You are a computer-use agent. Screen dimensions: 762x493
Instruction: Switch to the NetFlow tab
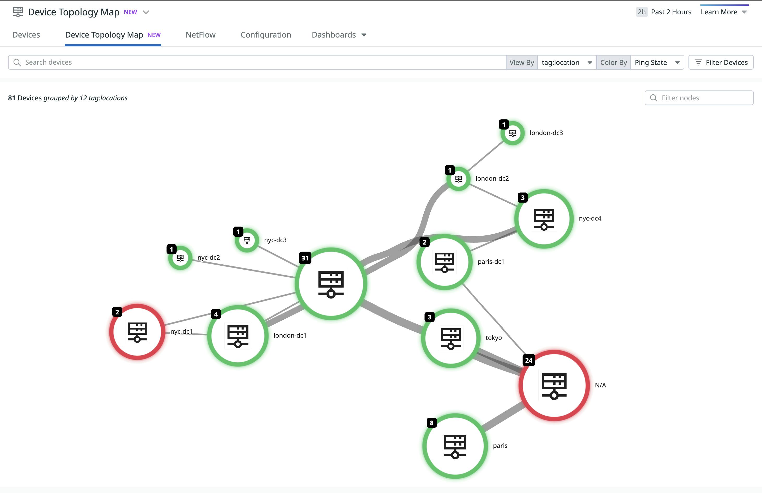[200, 35]
